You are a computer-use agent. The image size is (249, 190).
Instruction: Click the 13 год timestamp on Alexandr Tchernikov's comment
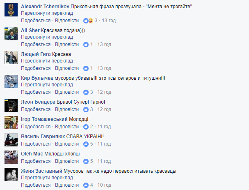click(x=108, y=21)
